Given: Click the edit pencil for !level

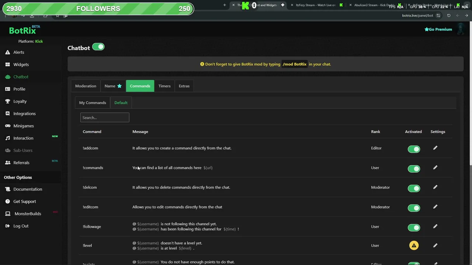Looking at the screenshot, I should [x=435, y=245].
